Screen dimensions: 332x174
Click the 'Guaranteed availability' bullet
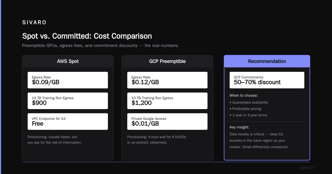pyautogui.click(x=249, y=102)
